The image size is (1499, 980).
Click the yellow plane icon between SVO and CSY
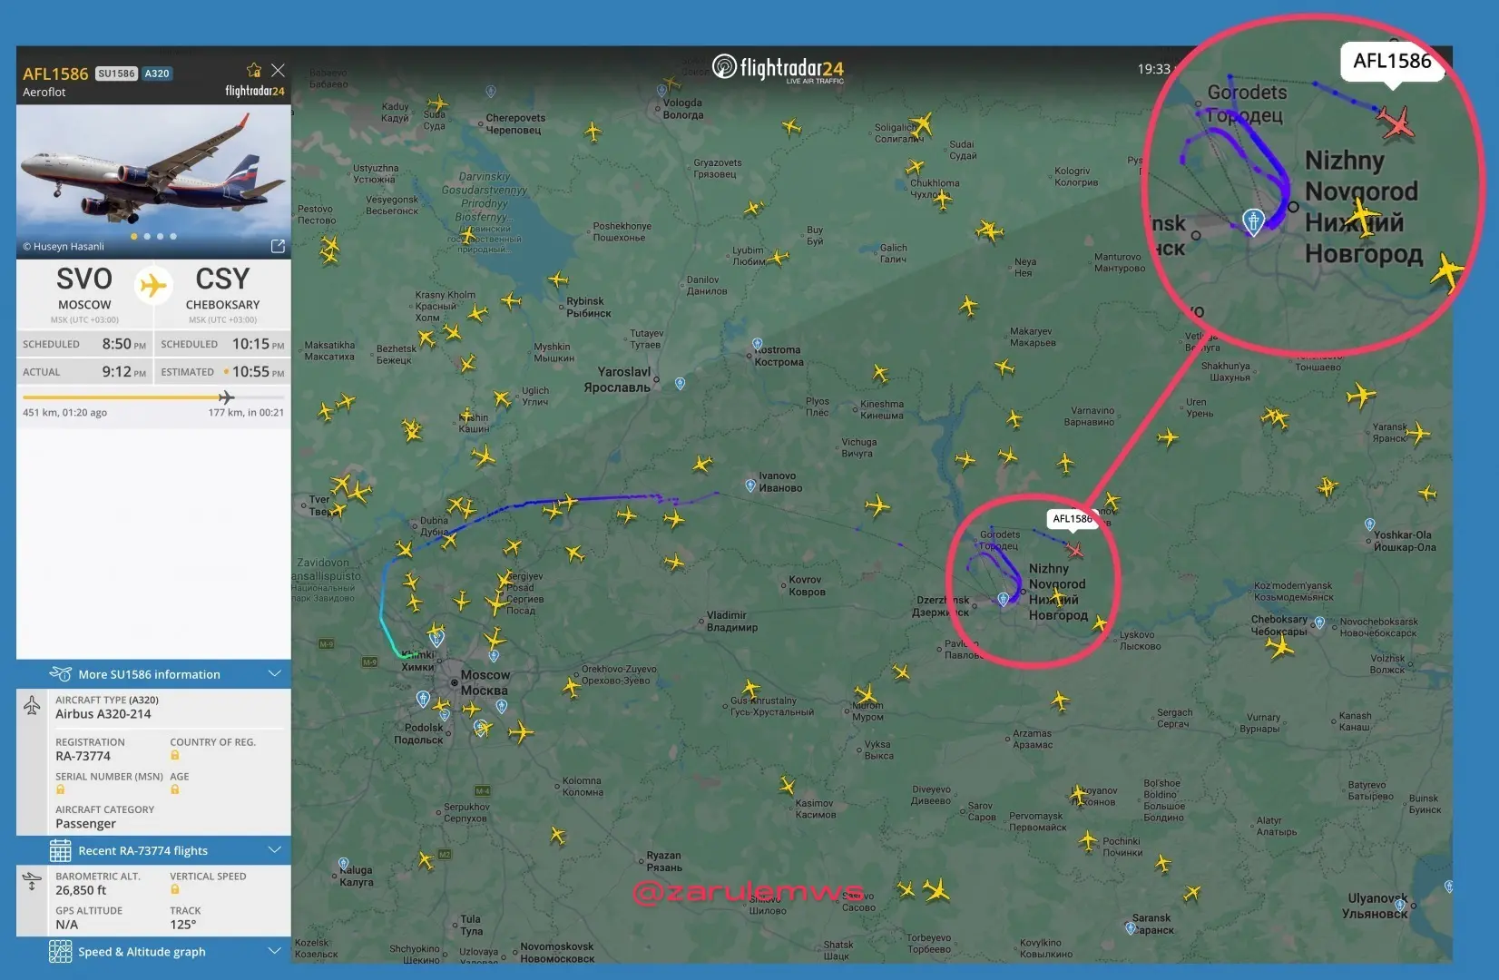(153, 285)
